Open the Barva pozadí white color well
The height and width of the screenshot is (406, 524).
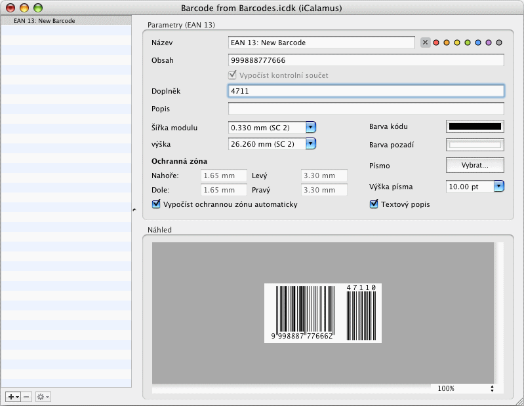(x=475, y=145)
